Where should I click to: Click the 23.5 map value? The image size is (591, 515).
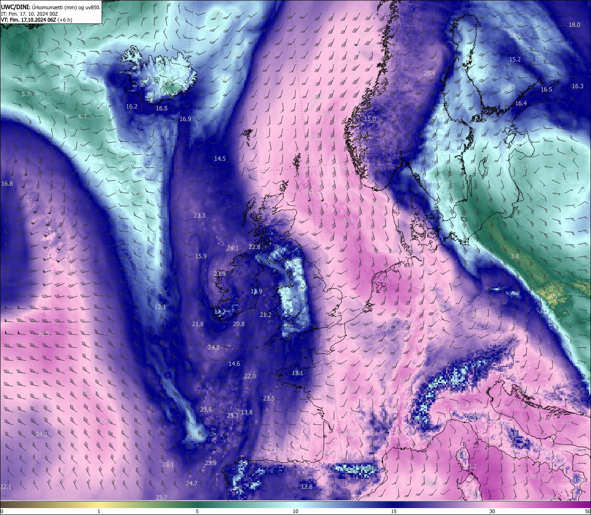[269, 399]
